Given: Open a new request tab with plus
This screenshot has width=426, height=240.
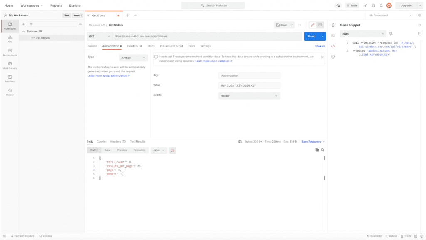Looking at the screenshot, I should [127, 15].
